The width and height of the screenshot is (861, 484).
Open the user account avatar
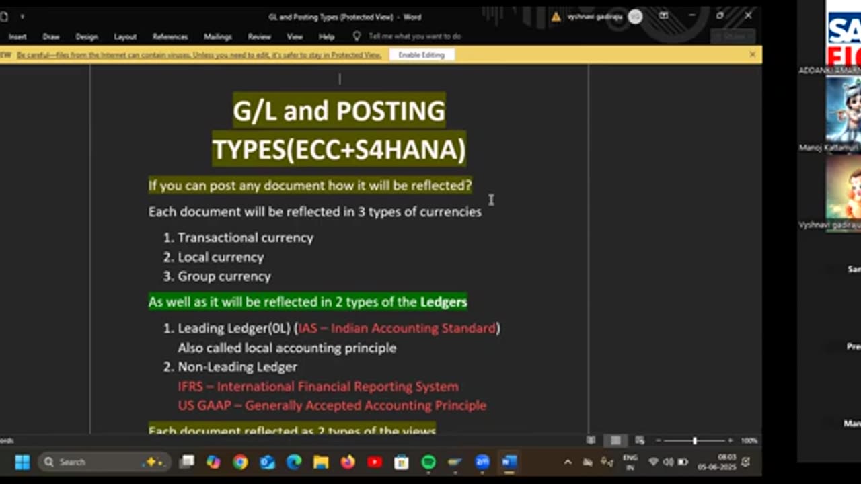coord(635,17)
